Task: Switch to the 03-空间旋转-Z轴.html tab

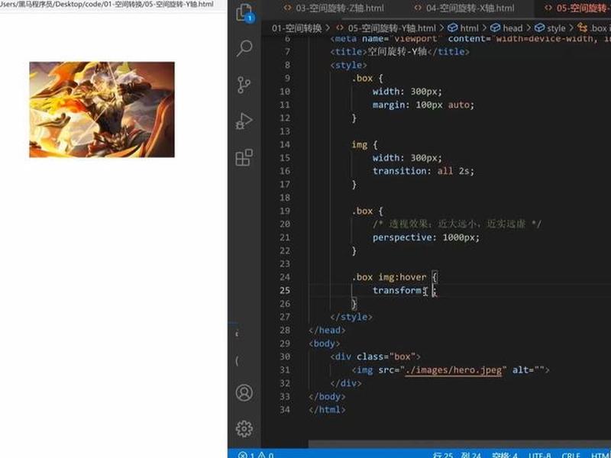Action: coord(334,8)
